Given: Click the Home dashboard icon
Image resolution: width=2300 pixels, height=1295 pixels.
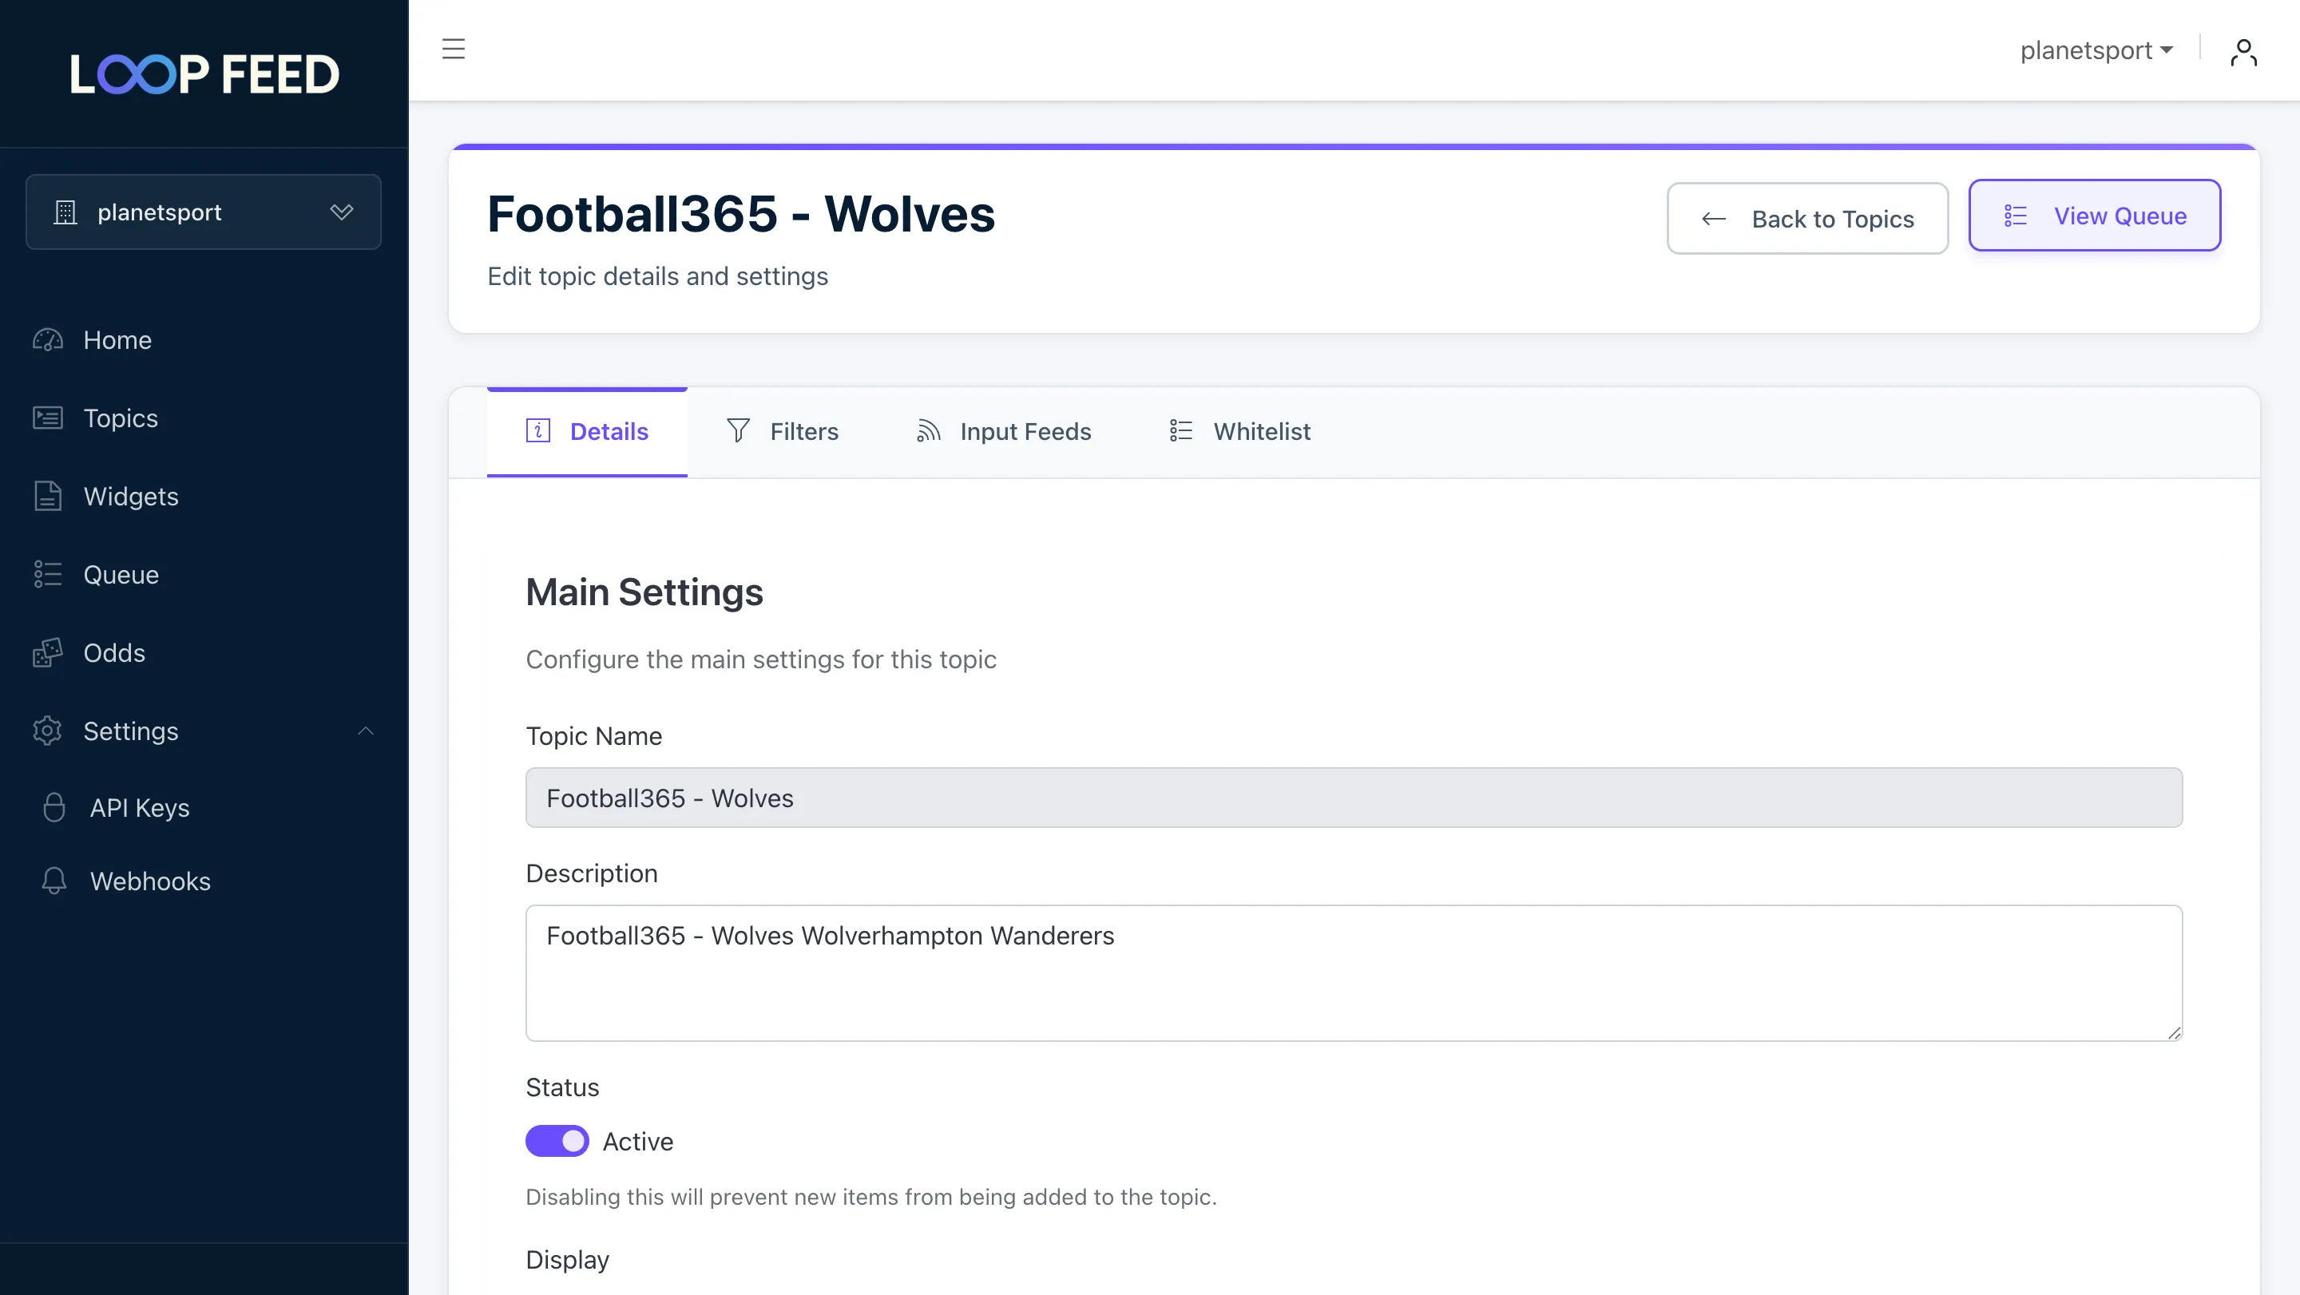Looking at the screenshot, I should click(x=47, y=340).
